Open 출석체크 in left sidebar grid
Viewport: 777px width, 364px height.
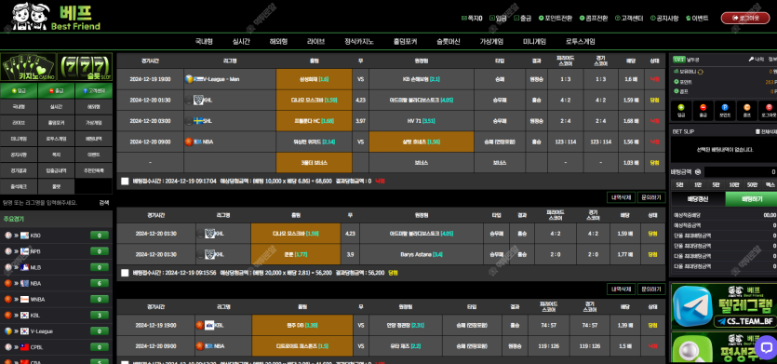19,186
